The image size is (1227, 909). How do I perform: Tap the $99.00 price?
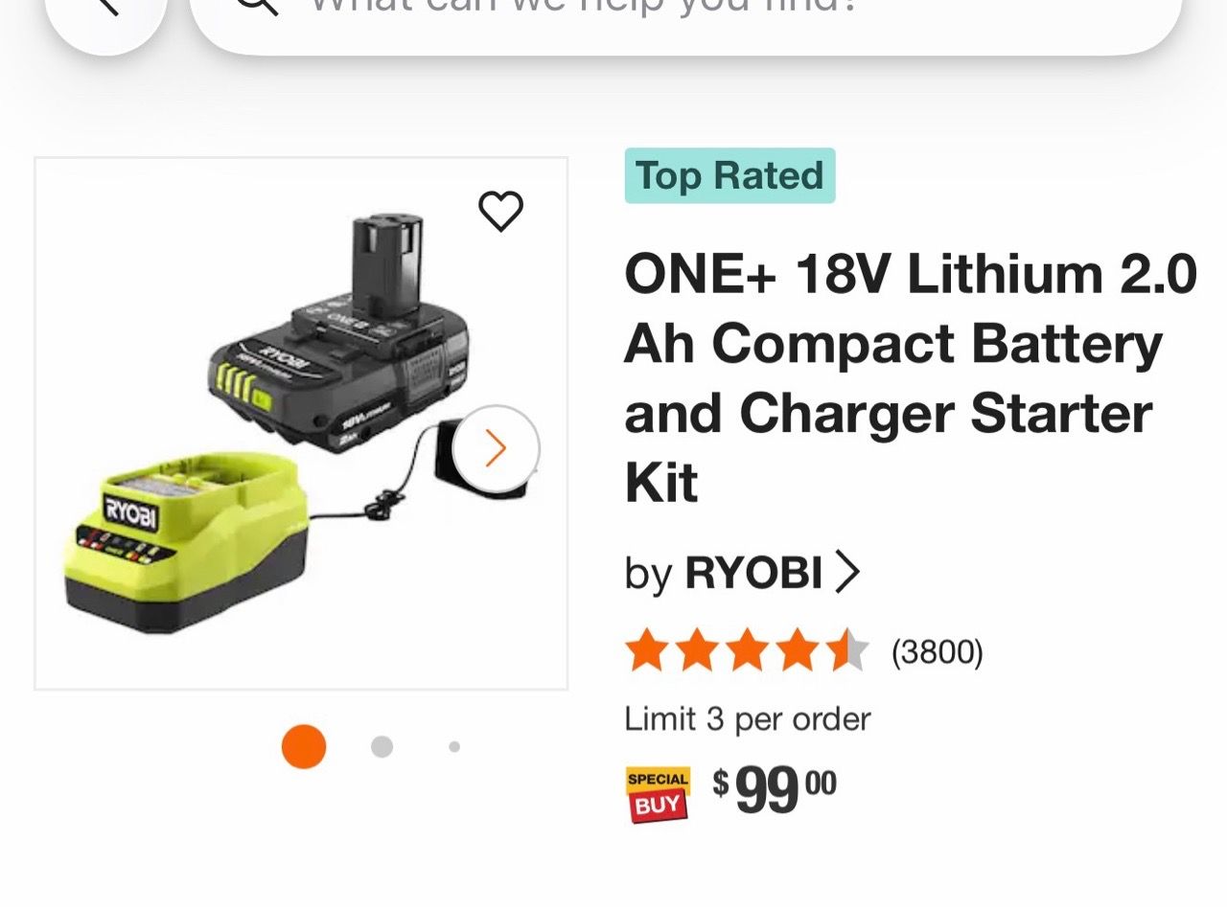pyautogui.click(x=775, y=790)
